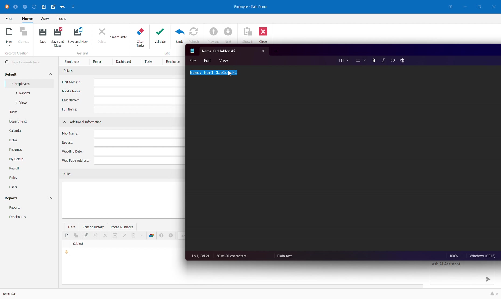This screenshot has height=299, width=501.
Task: Click the send arrow in AI Assistant
Action: pos(488,279)
